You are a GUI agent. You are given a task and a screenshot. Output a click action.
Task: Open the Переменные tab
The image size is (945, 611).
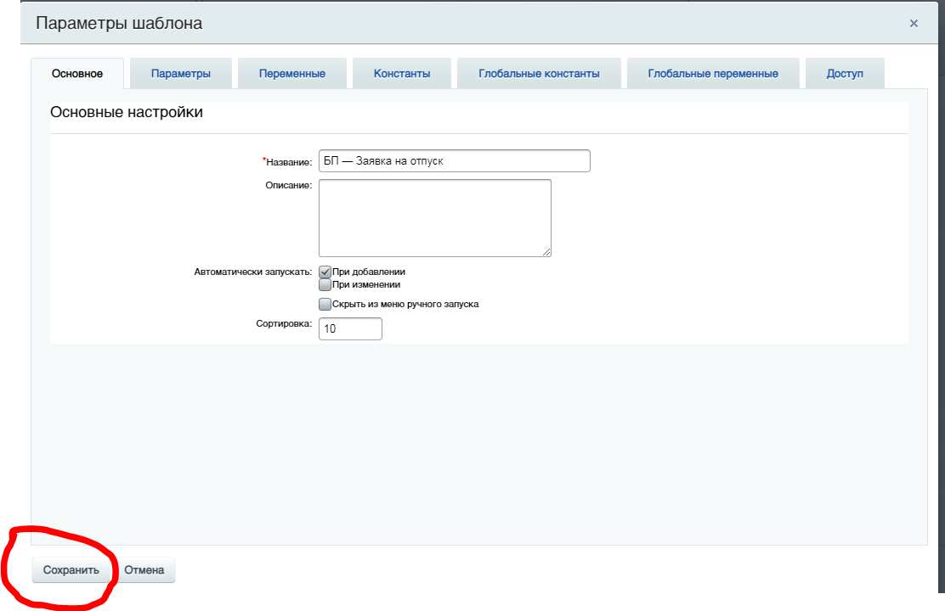[x=292, y=74]
